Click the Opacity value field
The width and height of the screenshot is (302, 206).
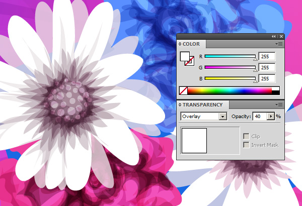(x=259, y=117)
